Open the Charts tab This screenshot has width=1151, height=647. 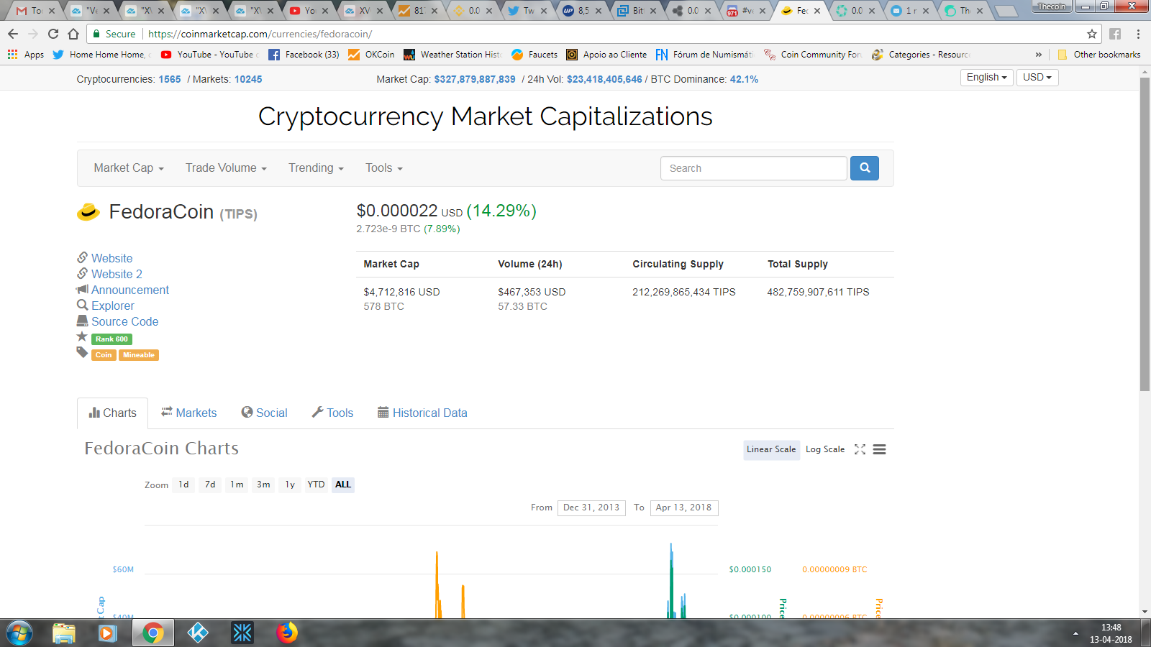tap(112, 413)
